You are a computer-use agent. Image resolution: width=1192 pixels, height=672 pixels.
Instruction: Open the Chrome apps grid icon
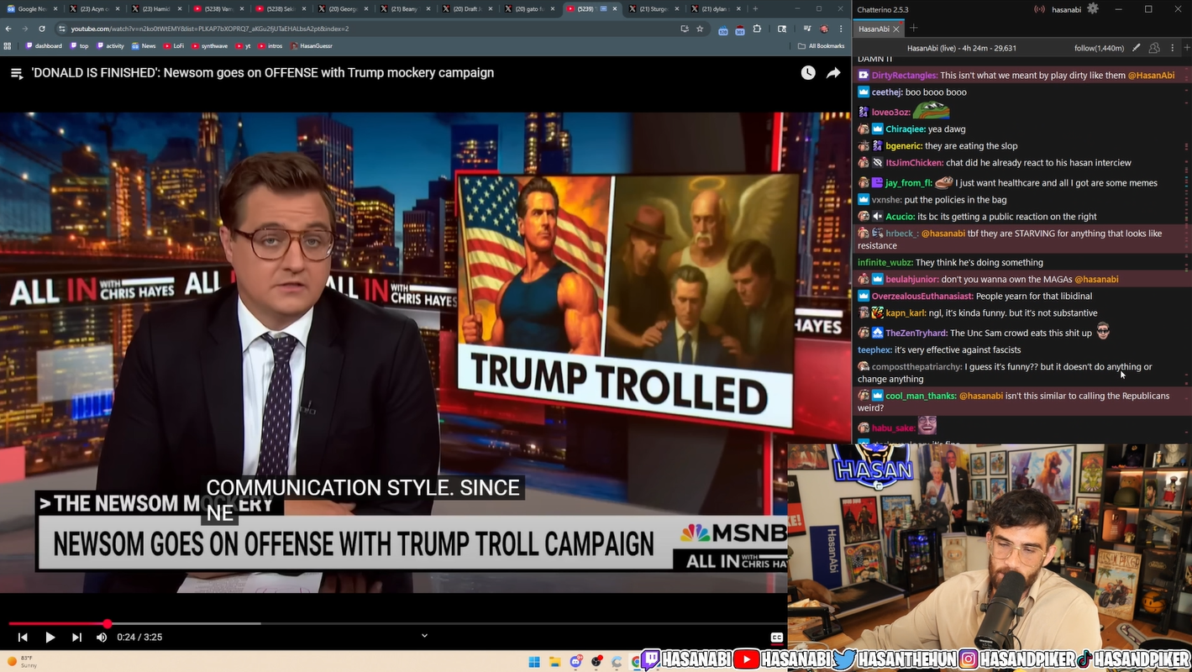[8, 46]
